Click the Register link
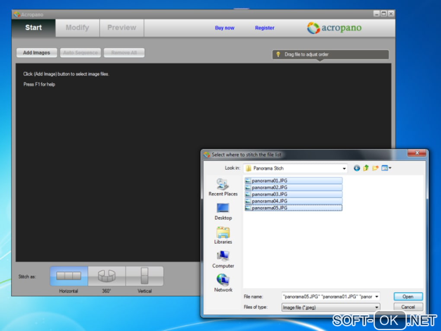 [265, 28]
